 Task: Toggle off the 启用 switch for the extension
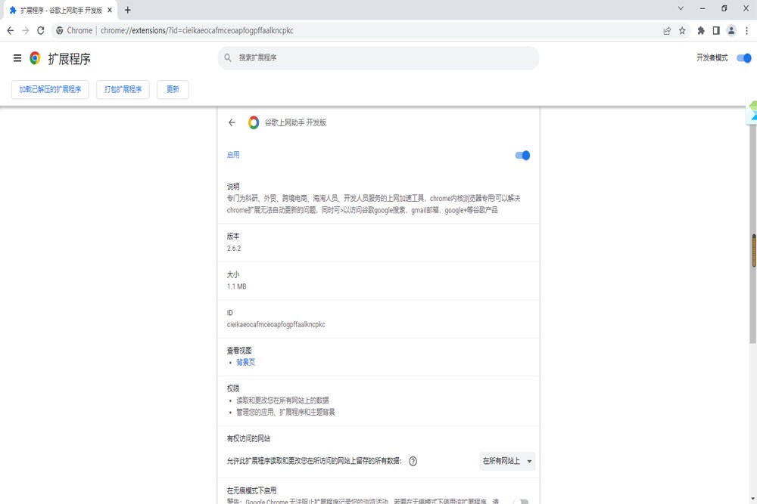point(522,155)
